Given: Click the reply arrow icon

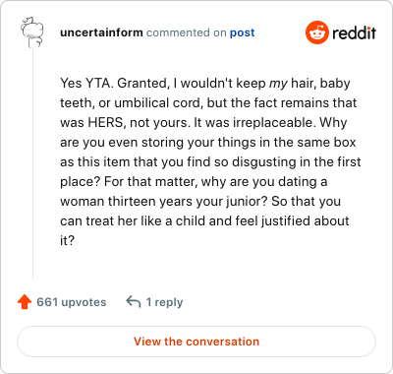Looking at the screenshot, I should [x=134, y=302].
